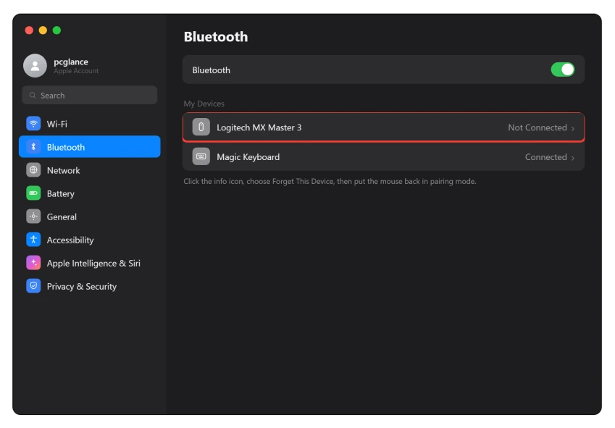Click the Privacy & Security shield icon
Viewport: 615px width, 428px height.
[33, 286]
